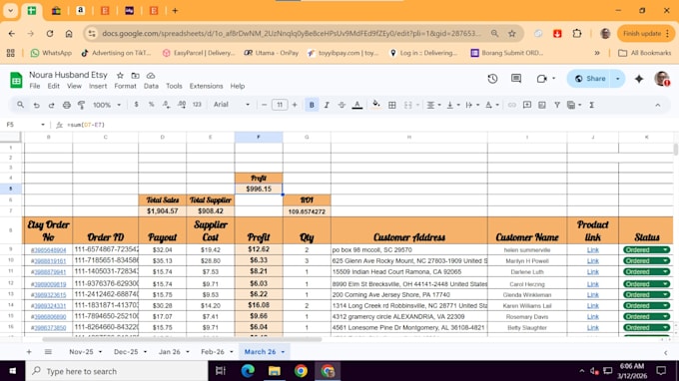The height and width of the screenshot is (381, 679).
Task: Add a new sheet
Action: click(x=29, y=352)
